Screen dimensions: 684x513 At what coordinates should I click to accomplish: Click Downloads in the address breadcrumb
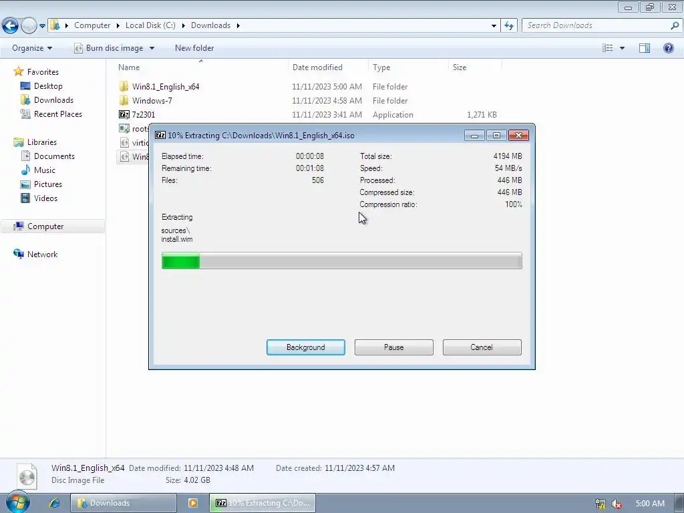click(210, 25)
